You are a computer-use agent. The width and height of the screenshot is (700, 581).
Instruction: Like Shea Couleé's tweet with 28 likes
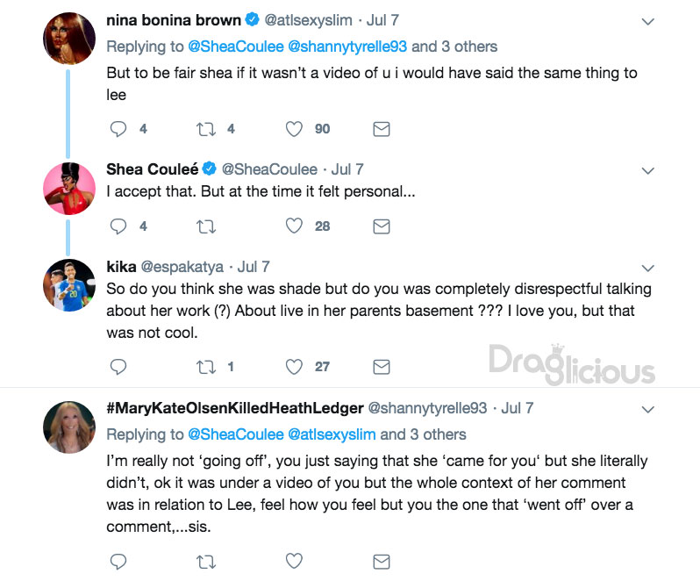294,226
